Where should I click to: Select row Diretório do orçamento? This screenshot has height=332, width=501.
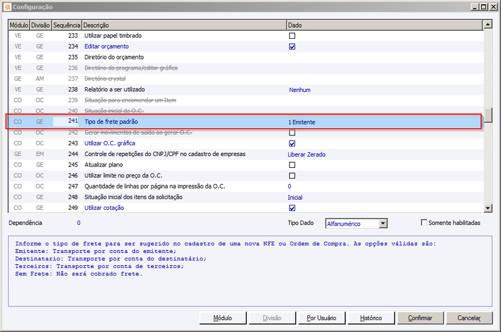244,57
